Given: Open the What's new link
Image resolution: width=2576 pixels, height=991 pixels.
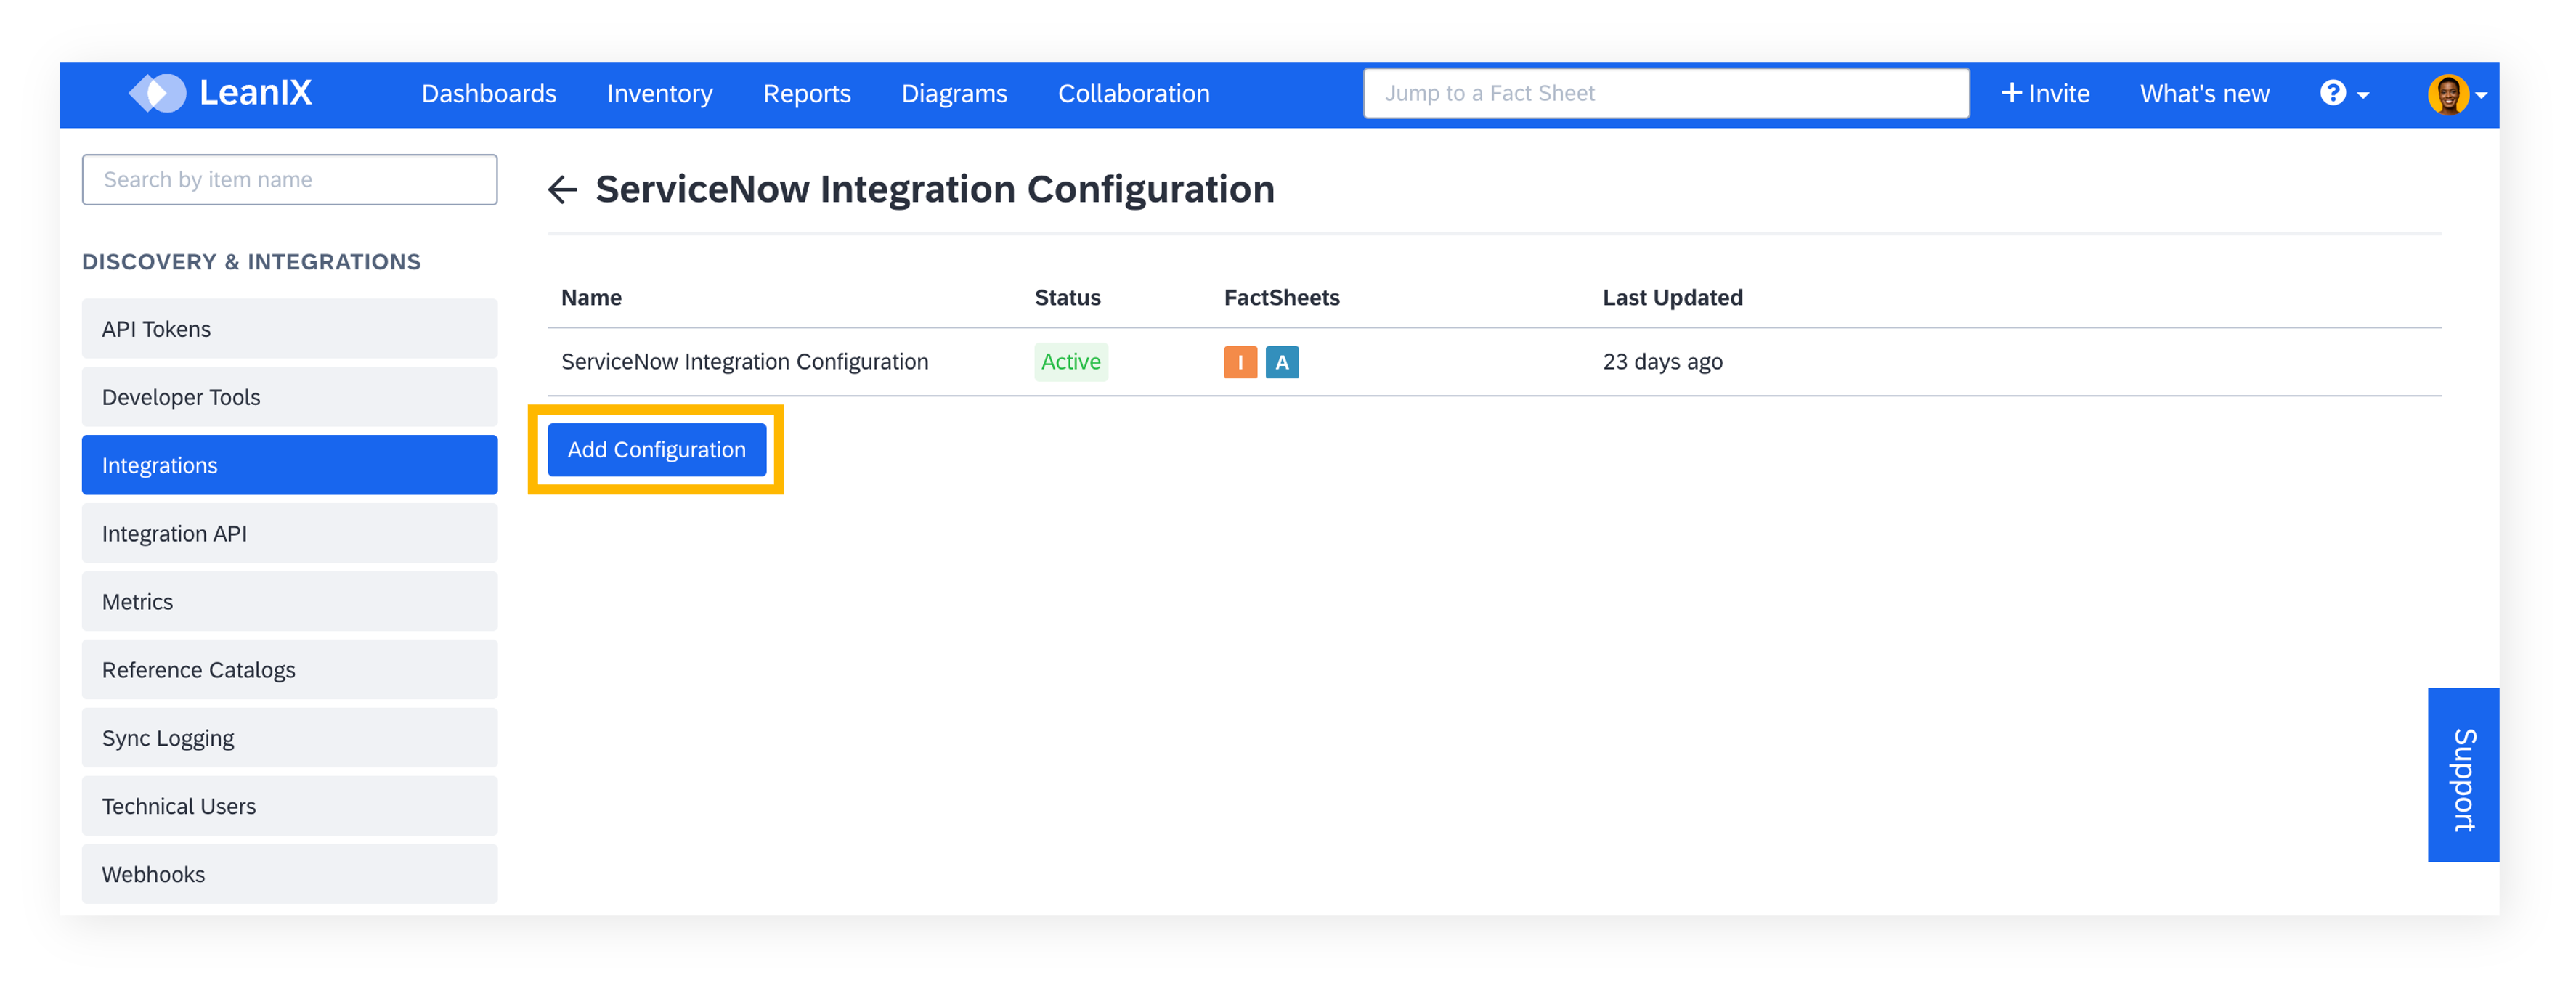Looking at the screenshot, I should click(2204, 94).
